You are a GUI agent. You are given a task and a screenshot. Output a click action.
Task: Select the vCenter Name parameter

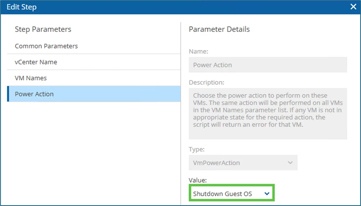point(36,62)
